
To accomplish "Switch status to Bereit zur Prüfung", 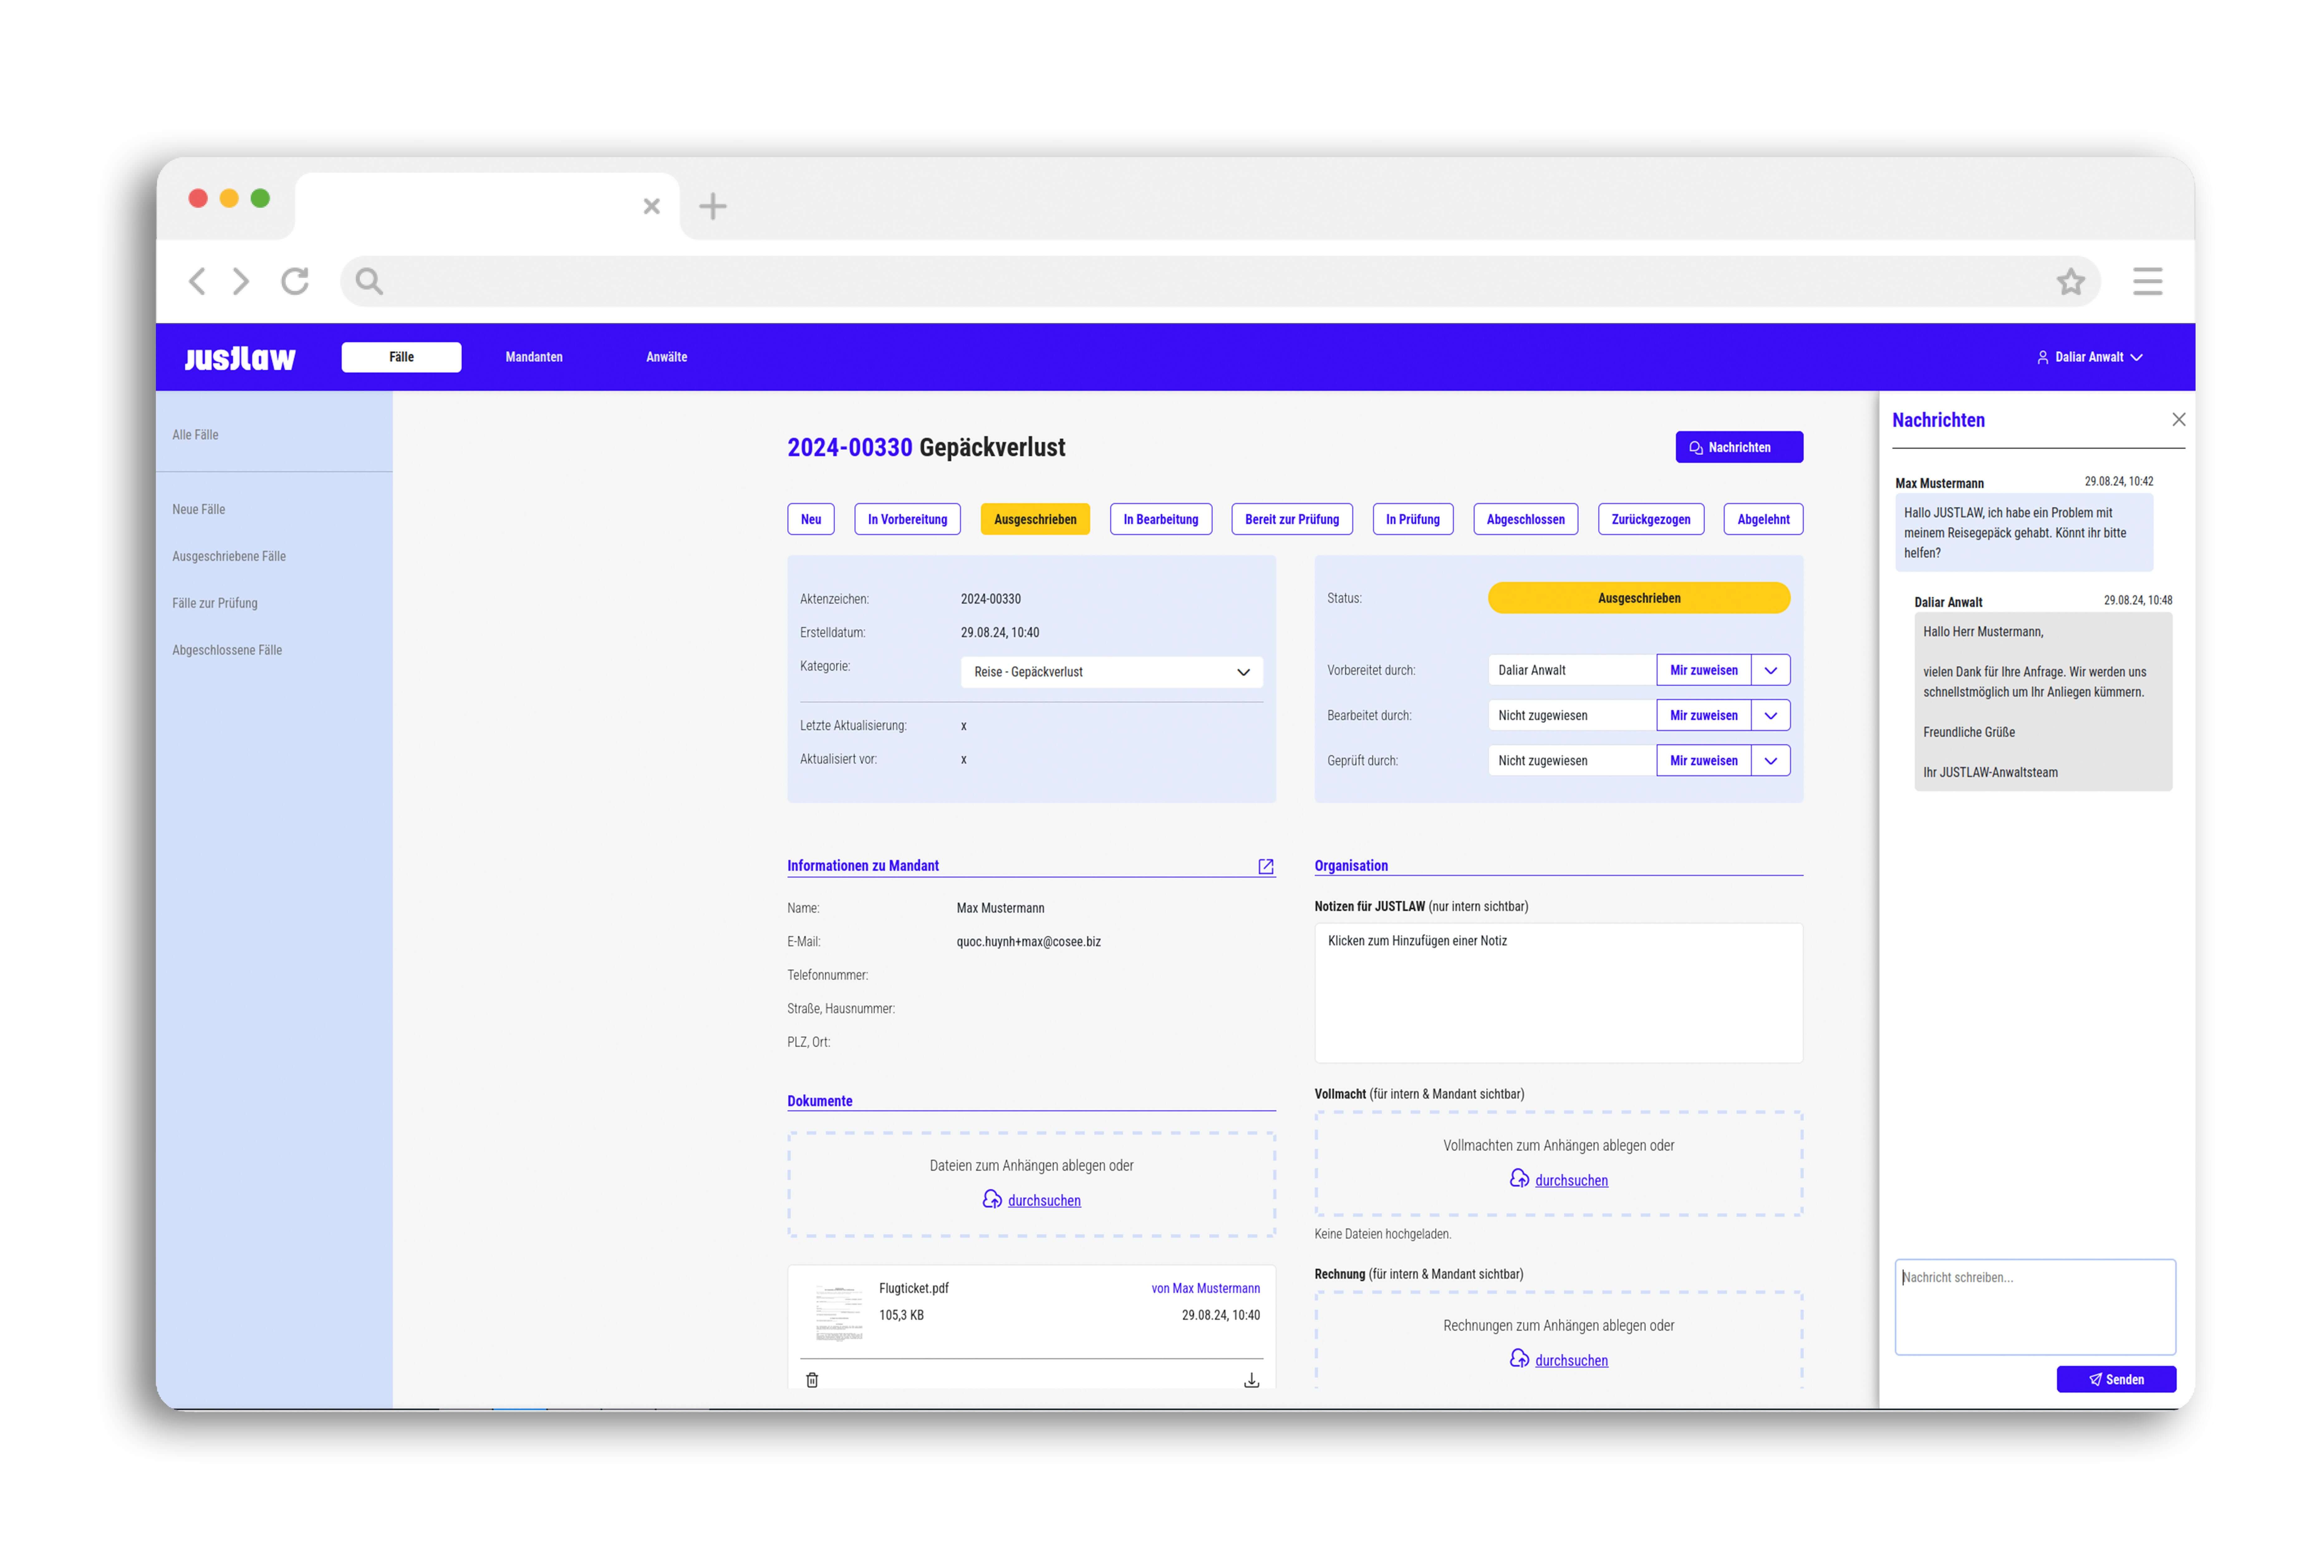I will click(x=1291, y=519).
